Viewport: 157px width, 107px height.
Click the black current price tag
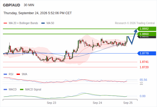pos(147,37)
